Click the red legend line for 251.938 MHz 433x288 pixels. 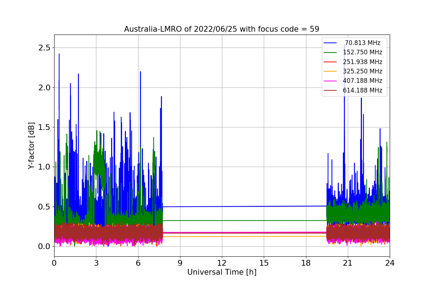(331, 62)
